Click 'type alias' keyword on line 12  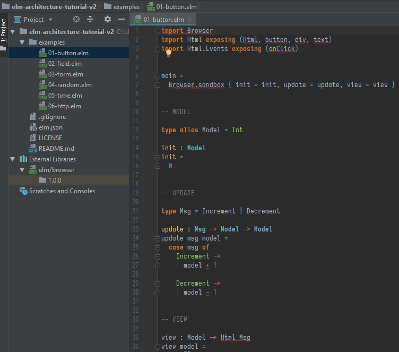click(180, 130)
